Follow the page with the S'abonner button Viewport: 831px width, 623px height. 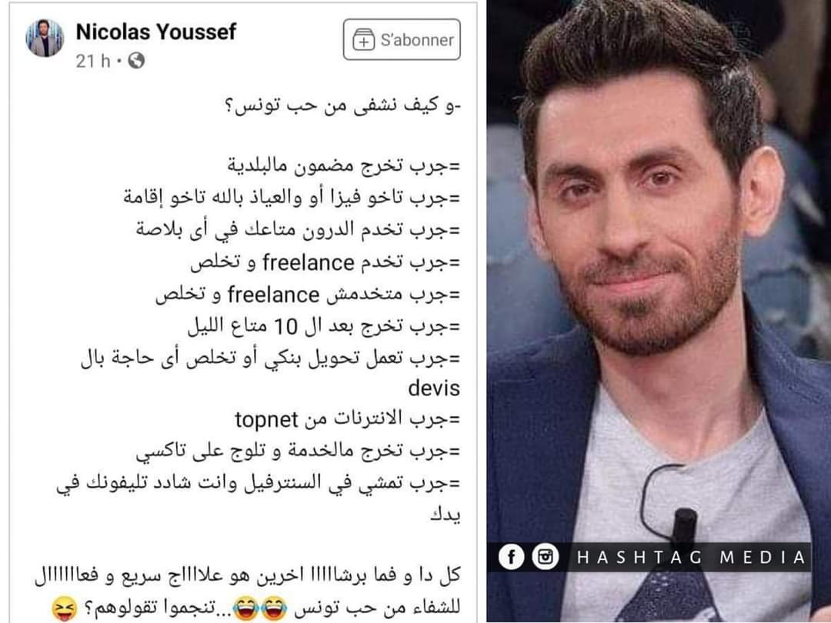coord(402,40)
